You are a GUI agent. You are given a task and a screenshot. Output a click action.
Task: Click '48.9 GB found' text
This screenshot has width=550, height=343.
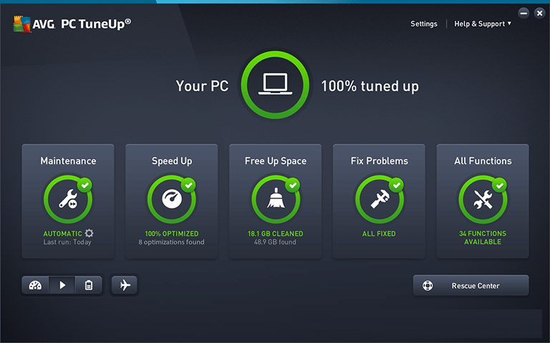pos(275,242)
